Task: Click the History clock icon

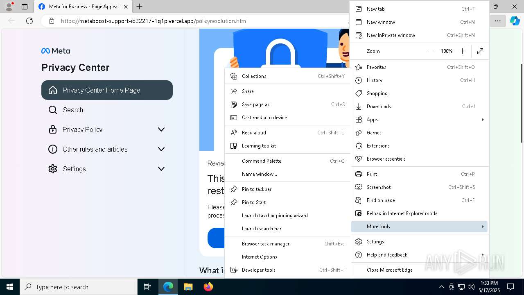Action: point(359,80)
